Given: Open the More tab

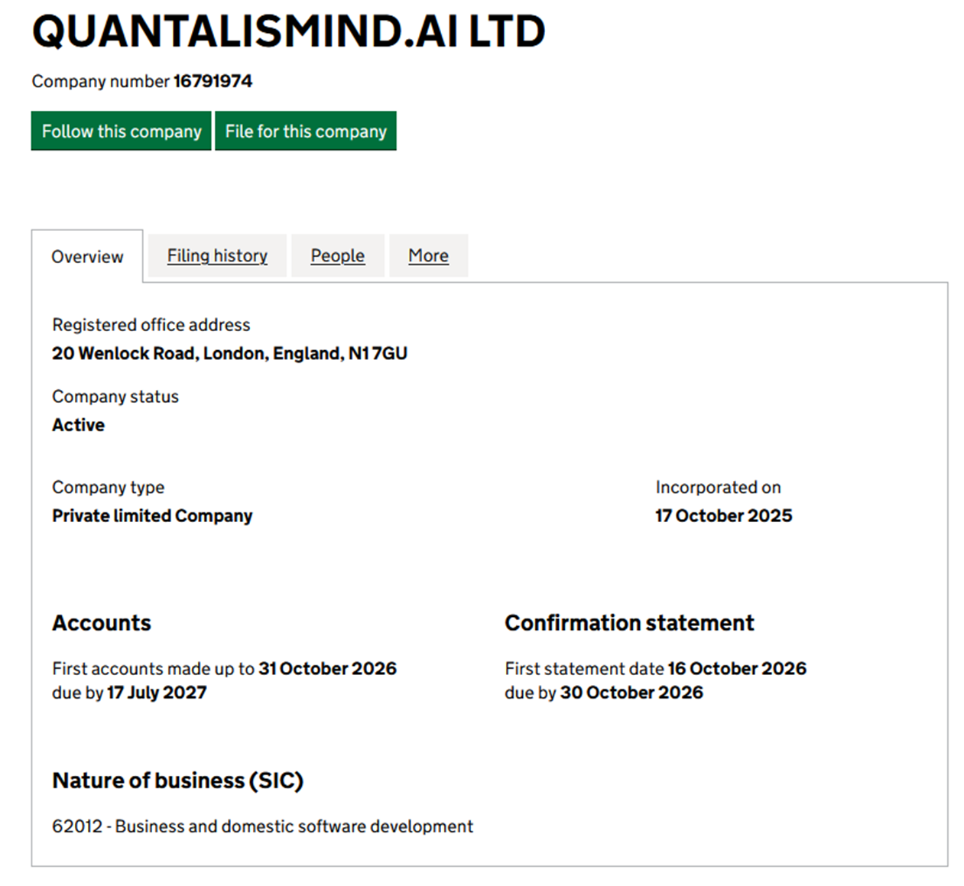Looking at the screenshot, I should pos(428,255).
